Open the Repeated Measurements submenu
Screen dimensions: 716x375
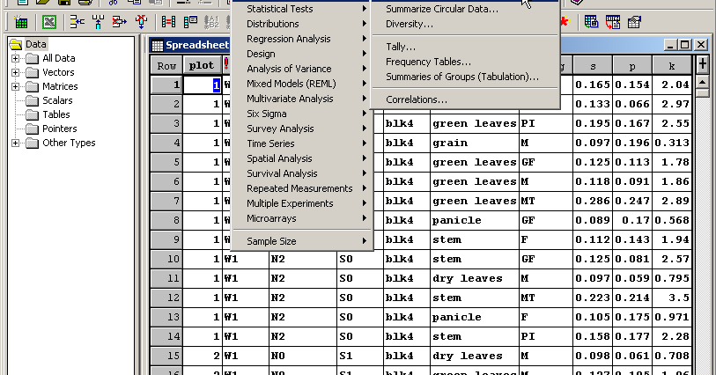click(302, 188)
